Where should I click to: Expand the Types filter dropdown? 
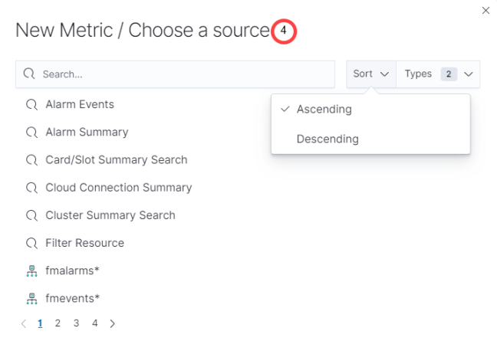(x=438, y=74)
